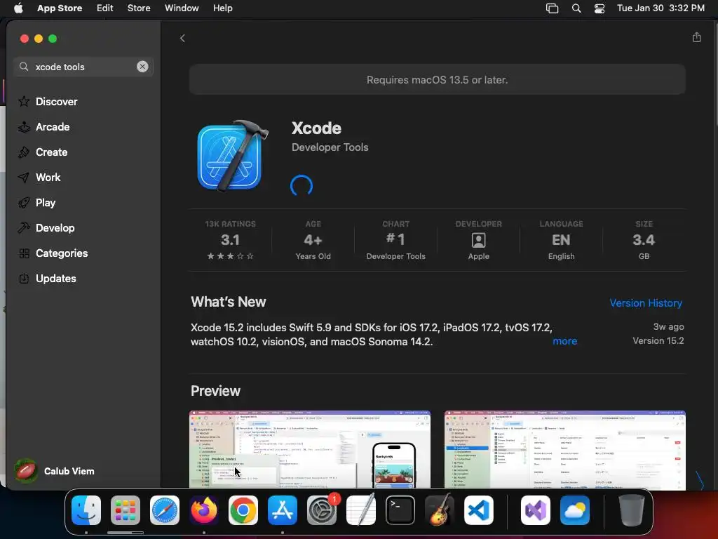Open second Xcode preview screenshot
718x539 pixels.
[x=564, y=450]
